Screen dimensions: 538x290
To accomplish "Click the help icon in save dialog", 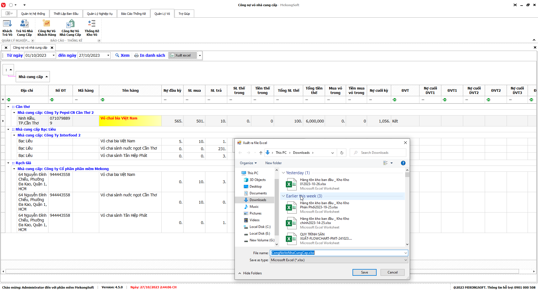I will click(x=403, y=163).
